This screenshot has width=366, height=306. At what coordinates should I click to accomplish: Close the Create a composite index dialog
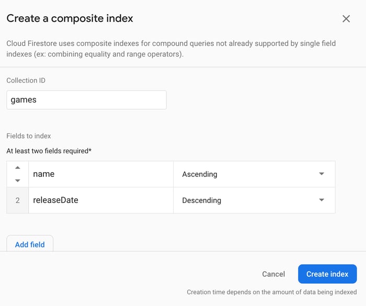(x=346, y=19)
